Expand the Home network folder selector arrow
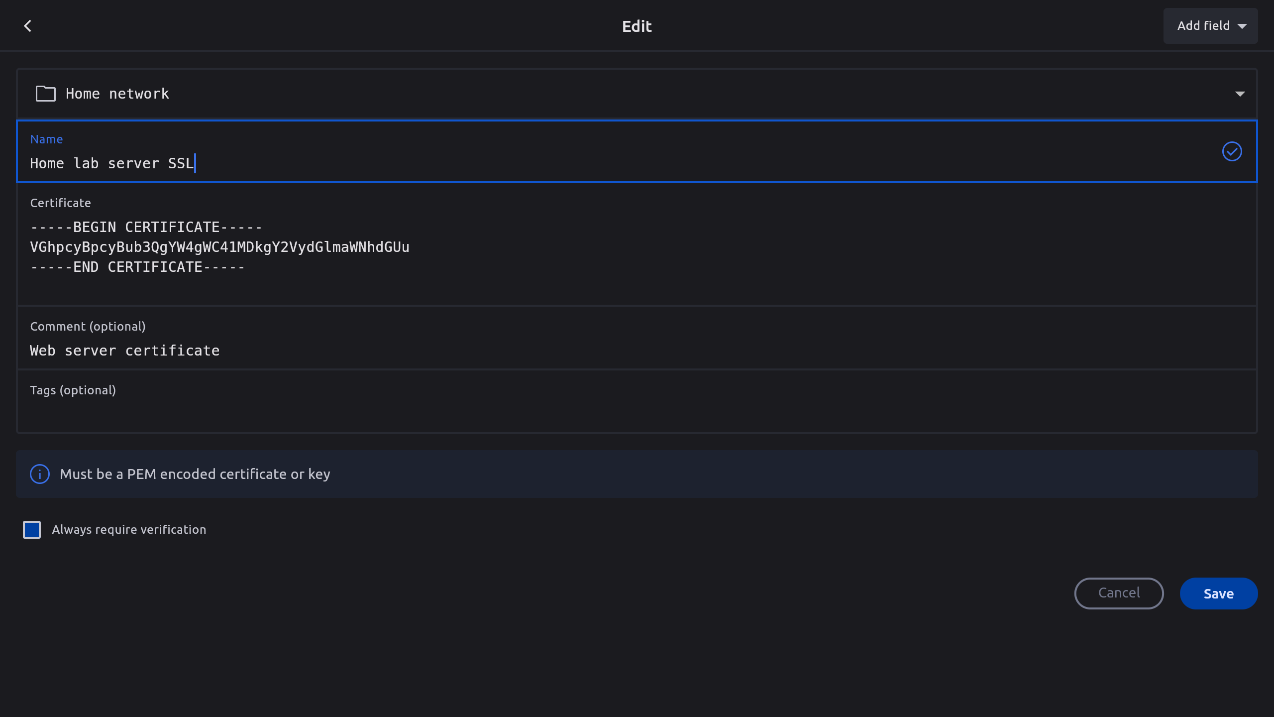 pyautogui.click(x=1240, y=94)
